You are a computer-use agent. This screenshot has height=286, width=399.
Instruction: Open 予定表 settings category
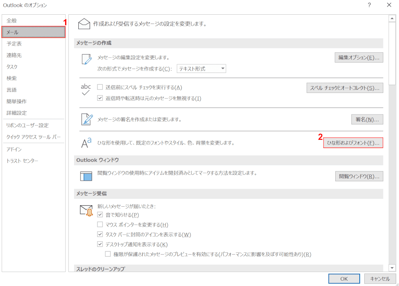pyautogui.click(x=34, y=44)
